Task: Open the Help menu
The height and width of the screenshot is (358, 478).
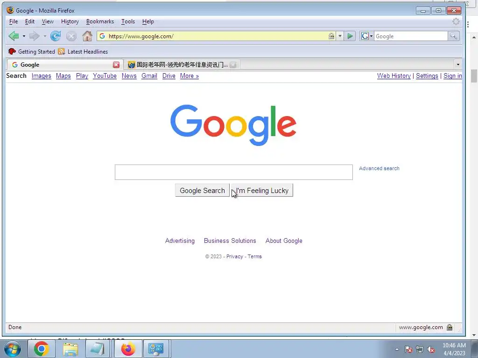Action: click(148, 21)
